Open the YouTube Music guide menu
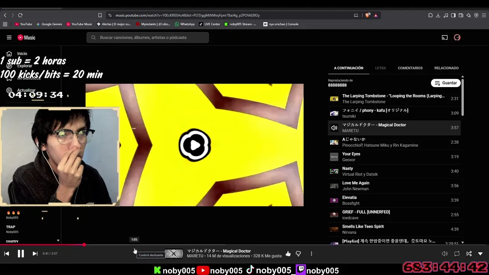The width and height of the screenshot is (489, 275). (9, 37)
